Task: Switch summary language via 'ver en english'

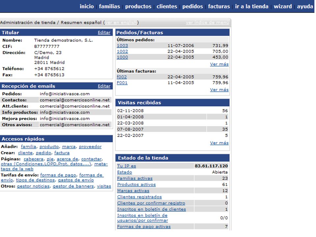Action: [x=121, y=23]
